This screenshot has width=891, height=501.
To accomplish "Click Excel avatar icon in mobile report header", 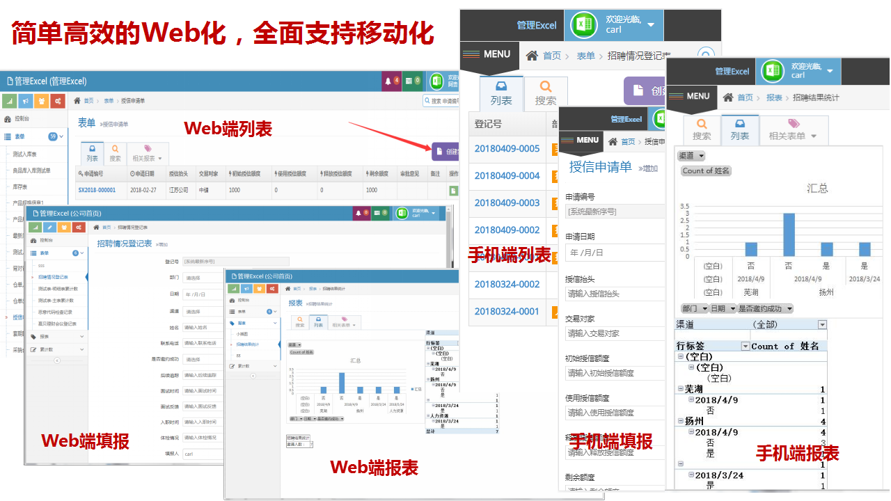I will coord(772,71).
